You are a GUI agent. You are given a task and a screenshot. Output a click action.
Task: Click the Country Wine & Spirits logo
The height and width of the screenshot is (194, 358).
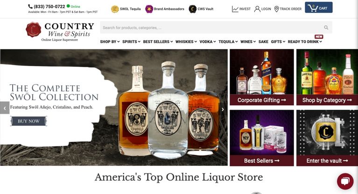[x=60, y=32]
